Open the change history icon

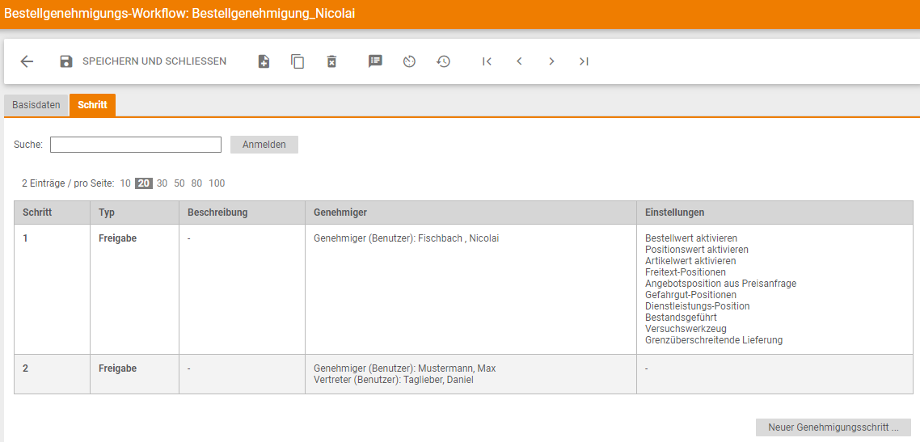pyautogui.click(x=443, y=61)
